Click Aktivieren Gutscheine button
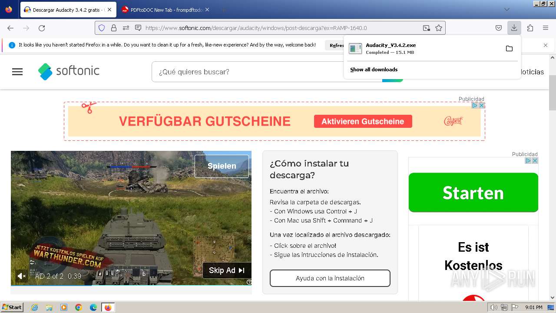The image size is (556, 313). pos(363,121)
